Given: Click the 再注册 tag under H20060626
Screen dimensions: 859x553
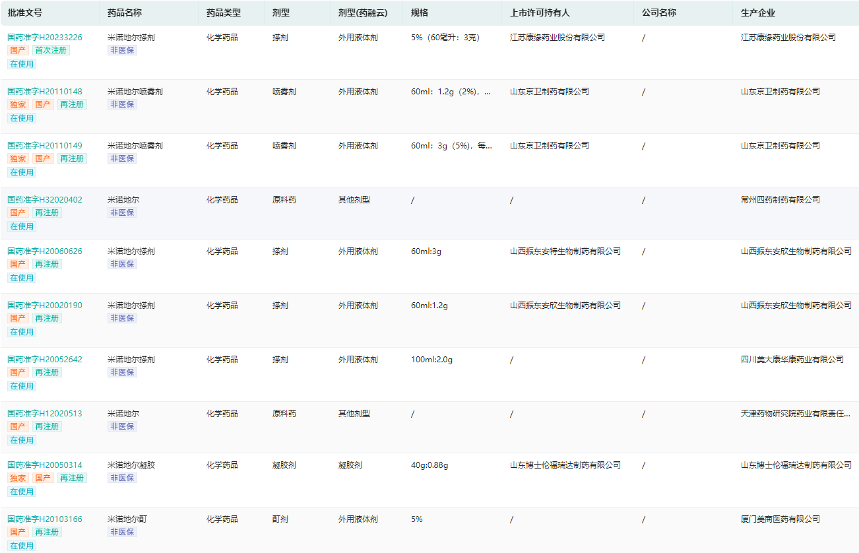Looking at the screenshot, I should 47,264.
